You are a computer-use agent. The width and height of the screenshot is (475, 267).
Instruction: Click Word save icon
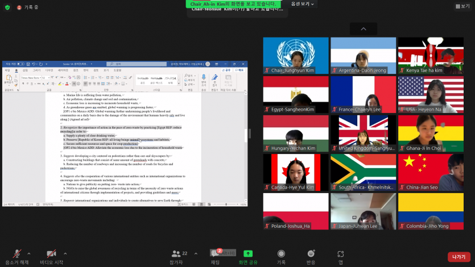28,64
